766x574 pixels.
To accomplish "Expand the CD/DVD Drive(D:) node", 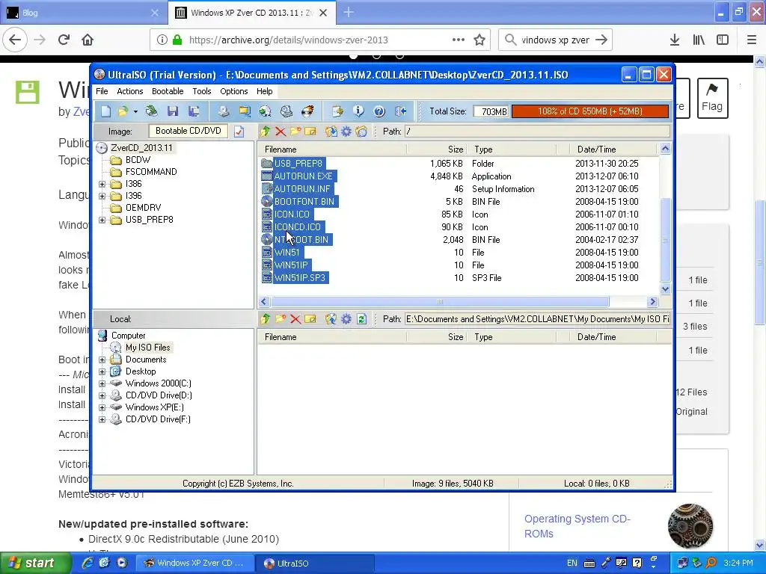I will pyautogui.click(x=102, y=395).
